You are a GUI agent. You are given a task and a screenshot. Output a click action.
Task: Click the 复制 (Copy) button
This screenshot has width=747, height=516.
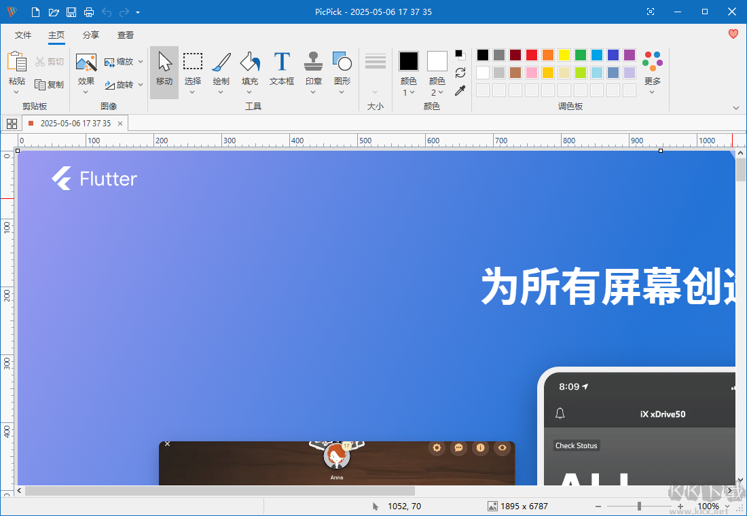[48, 84]
